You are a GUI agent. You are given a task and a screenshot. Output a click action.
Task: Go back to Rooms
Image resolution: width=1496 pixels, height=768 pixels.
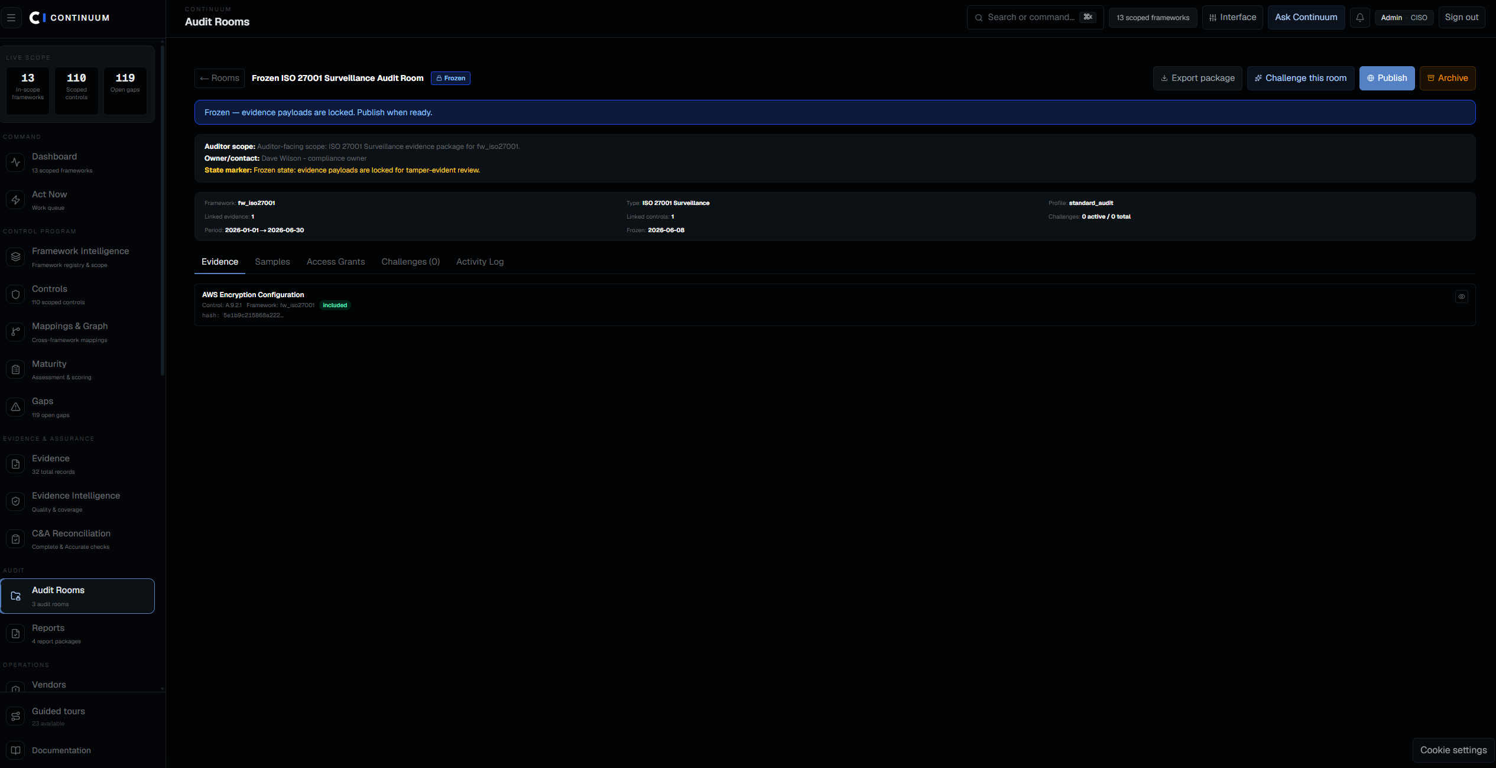tap(219, 78)
